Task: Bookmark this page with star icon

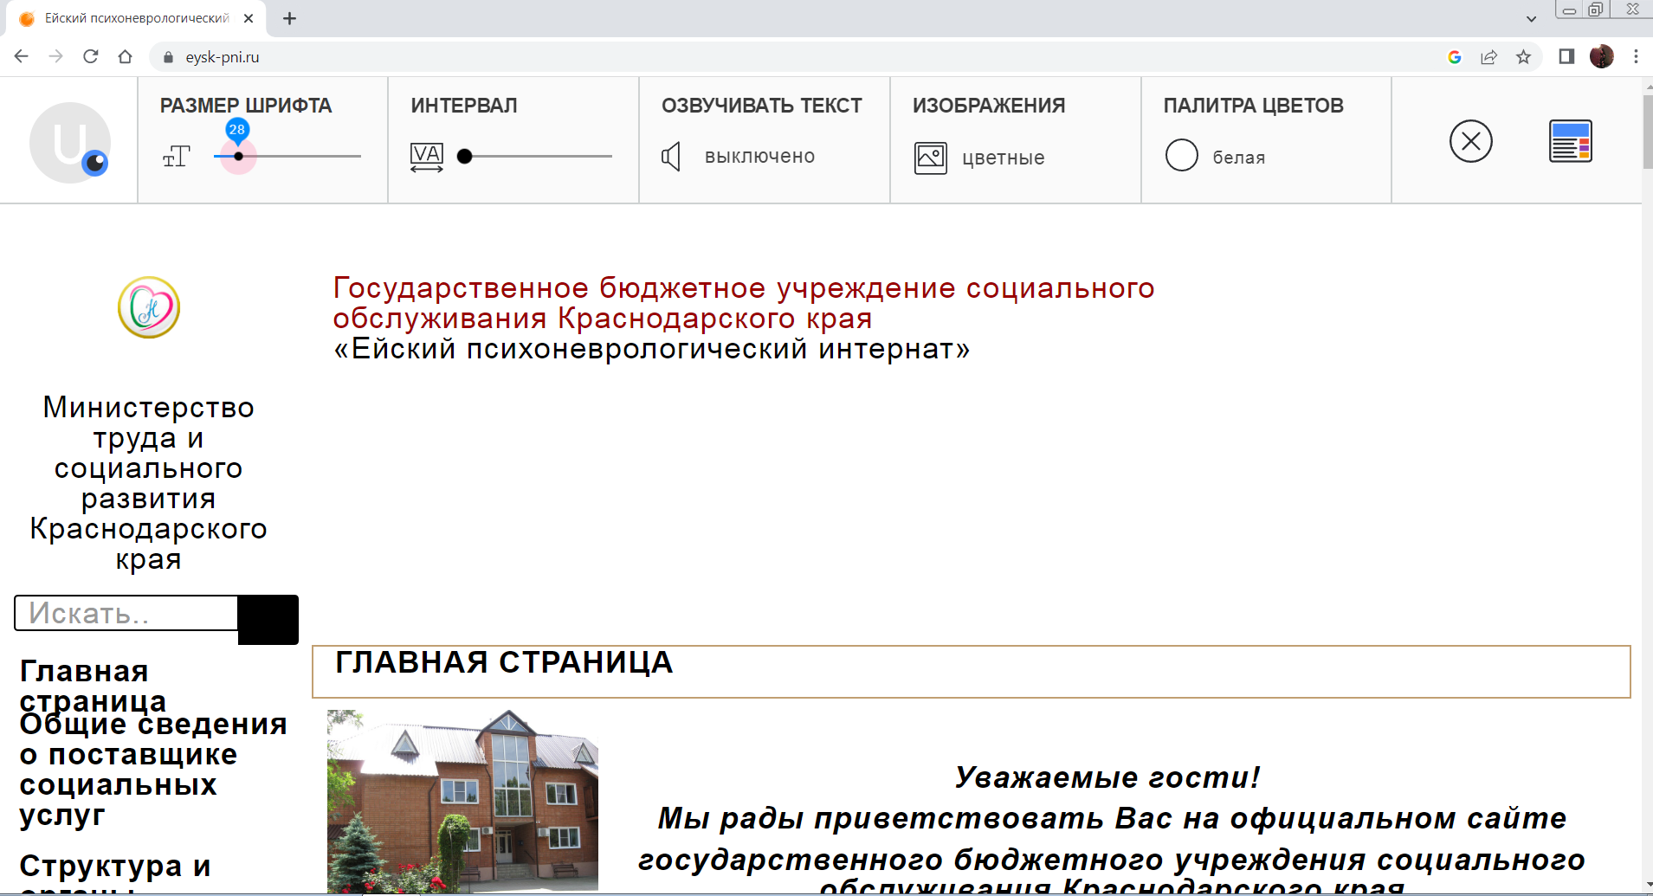Action: [x=1523, y=57]
